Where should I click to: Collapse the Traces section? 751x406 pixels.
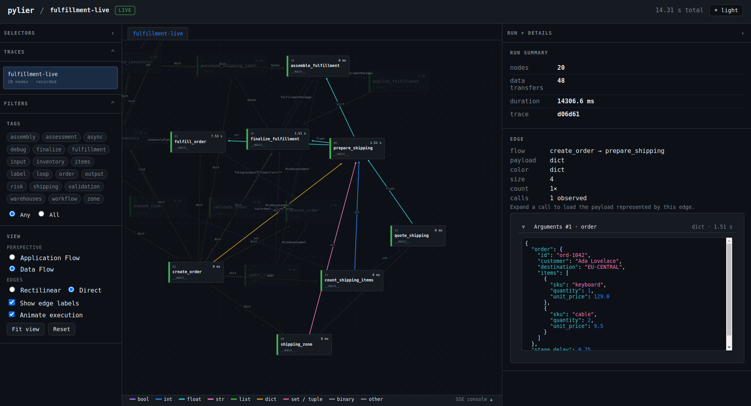(x=113, y=51)
